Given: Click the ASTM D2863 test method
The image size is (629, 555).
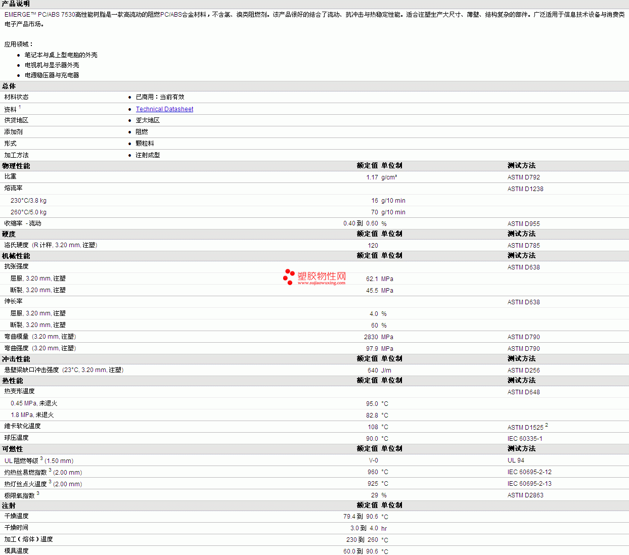Looking at the screenshot, I should 525,495.
